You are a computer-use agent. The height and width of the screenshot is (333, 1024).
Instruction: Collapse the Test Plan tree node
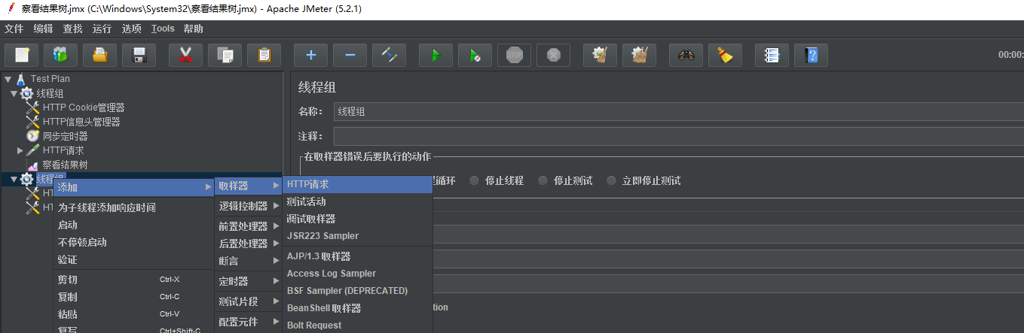(8, 79)
